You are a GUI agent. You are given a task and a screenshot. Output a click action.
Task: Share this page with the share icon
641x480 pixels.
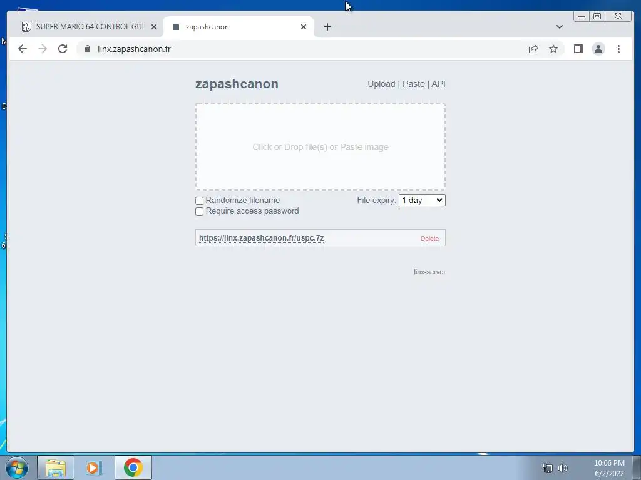533,49
